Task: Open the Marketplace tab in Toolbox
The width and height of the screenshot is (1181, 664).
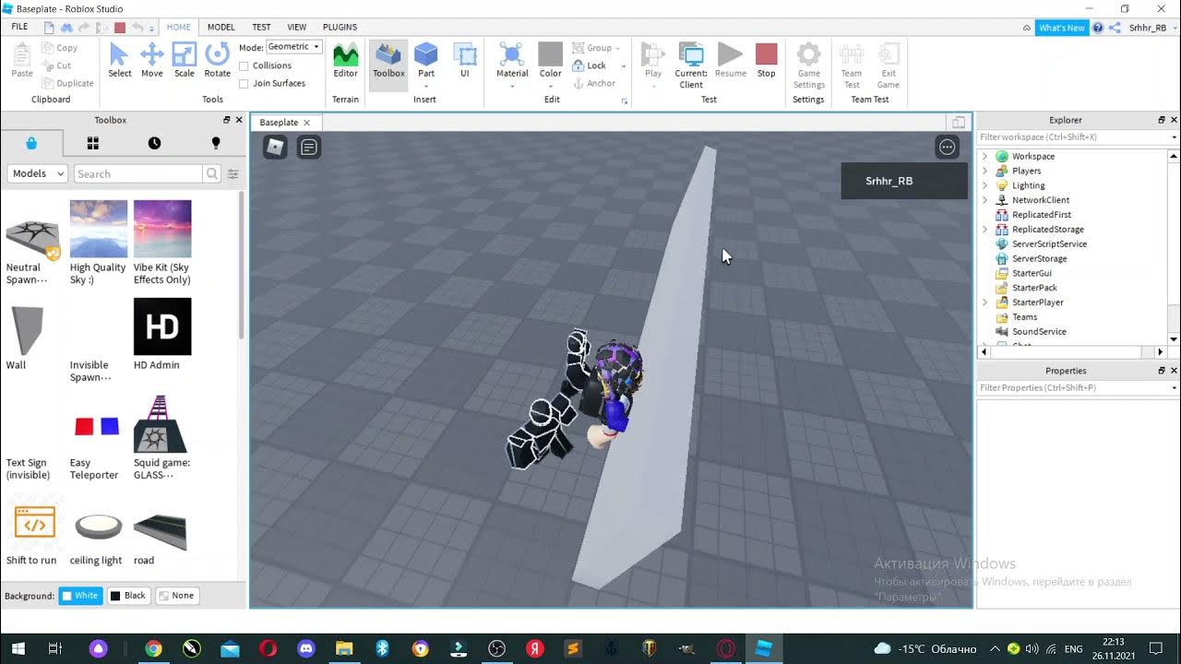Action: 31,143
